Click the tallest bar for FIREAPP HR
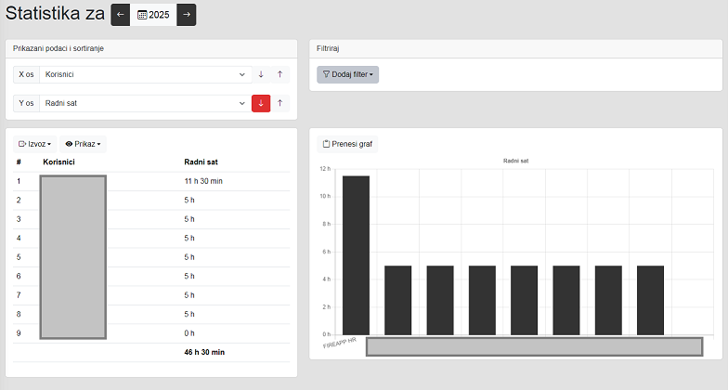Screen dimensions: 728x390 356,253
